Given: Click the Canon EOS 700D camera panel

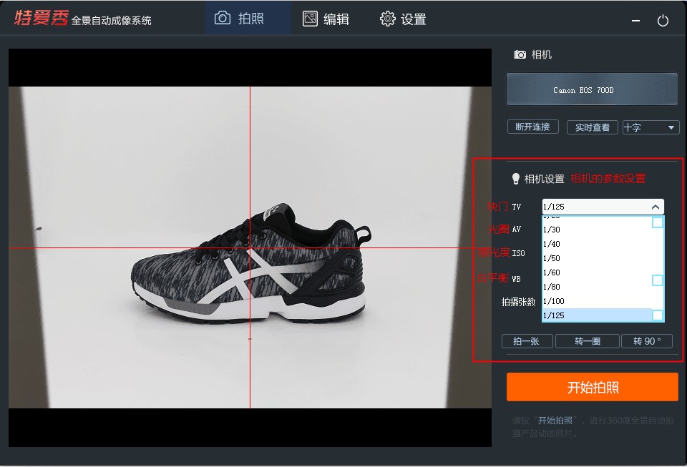Looking at the screenshot, I should coord(592,89).
